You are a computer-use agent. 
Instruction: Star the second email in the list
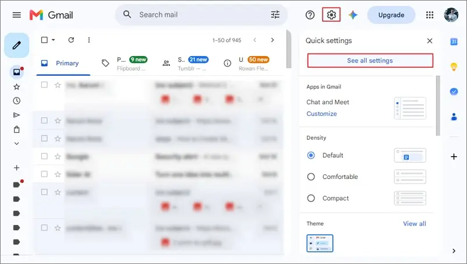tap(58, 121)
